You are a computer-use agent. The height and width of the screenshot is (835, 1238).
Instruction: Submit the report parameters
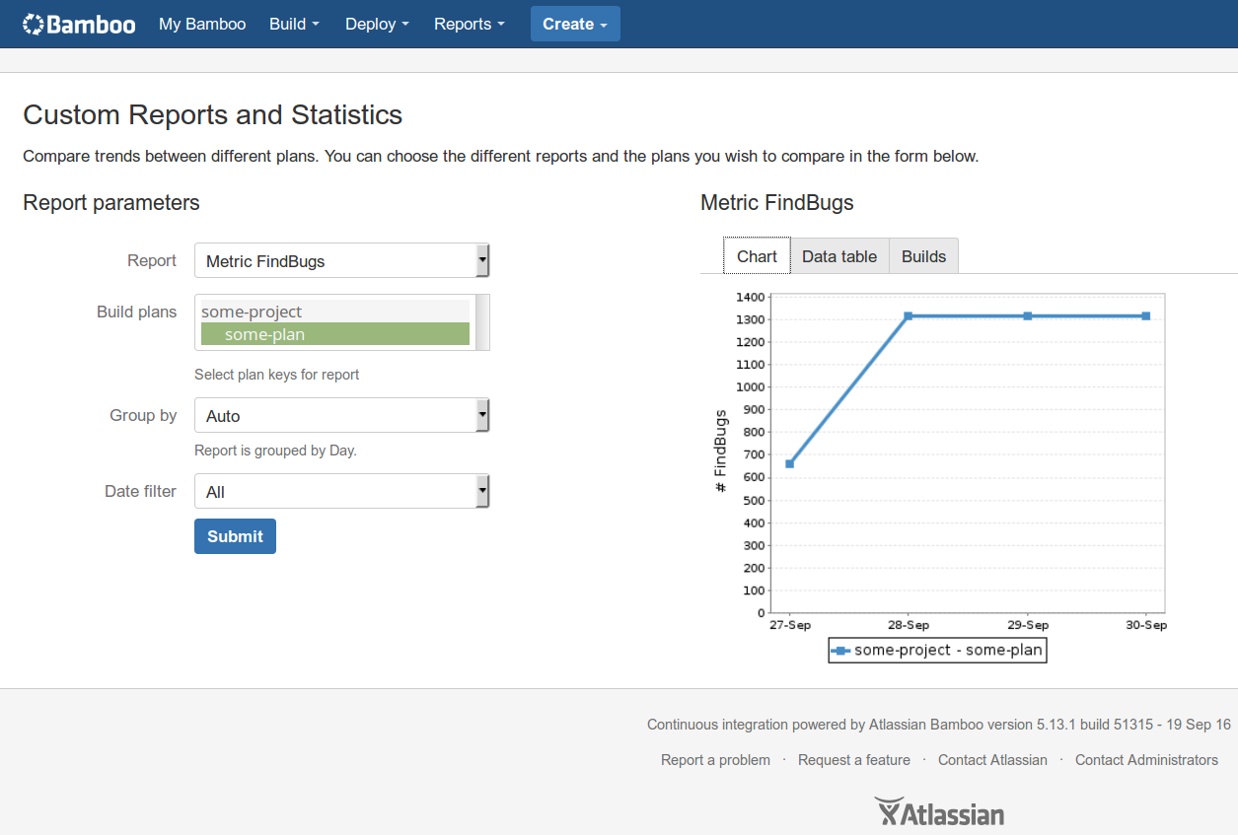tap(235, 536)
